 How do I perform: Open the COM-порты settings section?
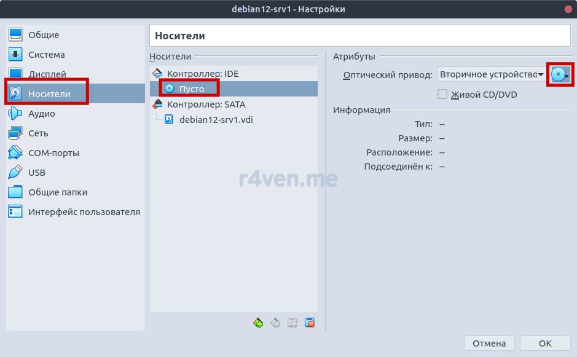(53, 153)
